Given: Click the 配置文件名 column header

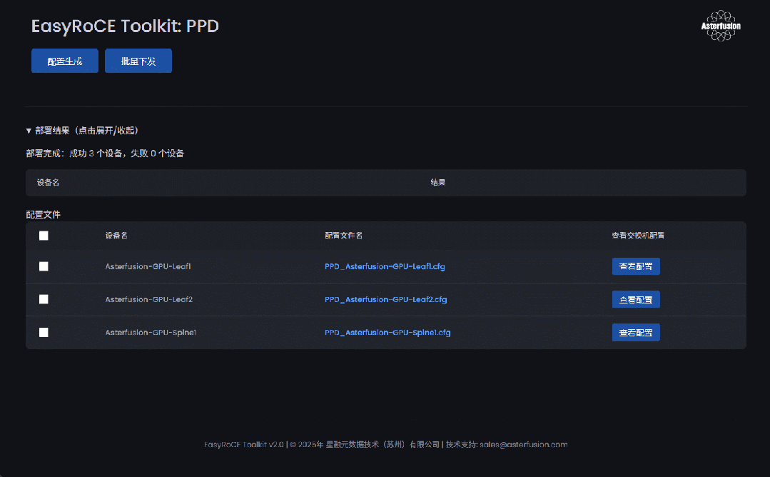Looking at the screenshot, I should 344,236.
